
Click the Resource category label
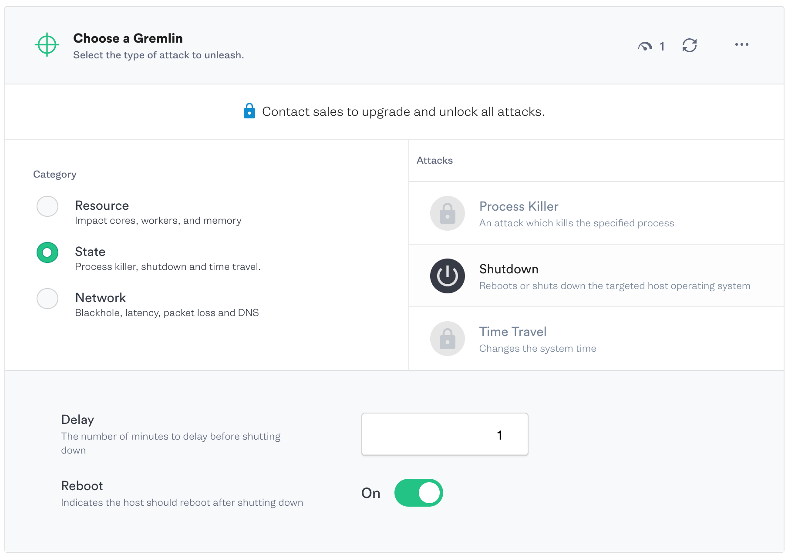click(x=102, y=205)
